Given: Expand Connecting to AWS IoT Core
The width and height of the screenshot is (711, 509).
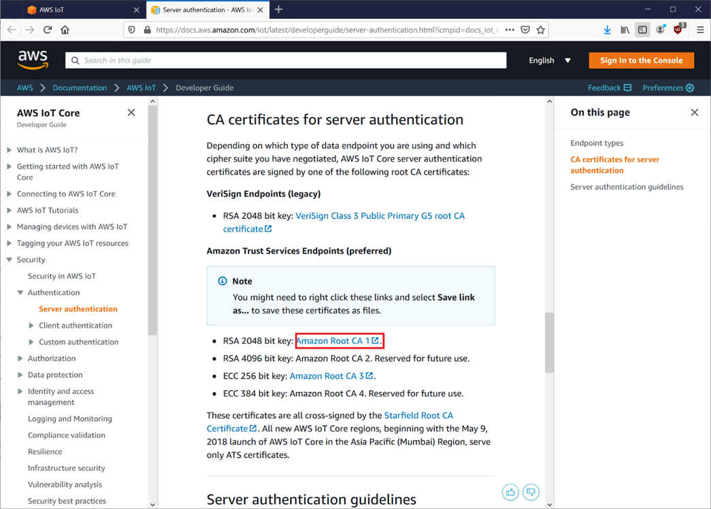Looking at the screenshot, I should point(9,194).
